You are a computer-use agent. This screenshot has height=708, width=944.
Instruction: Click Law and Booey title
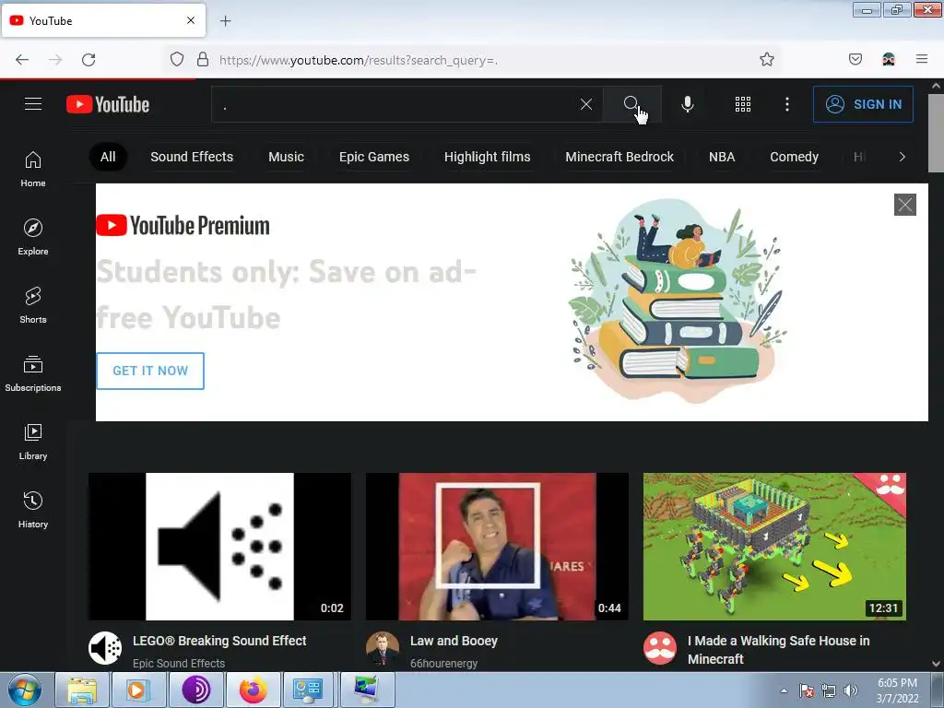pyautogui.click(x=454, y=641)
